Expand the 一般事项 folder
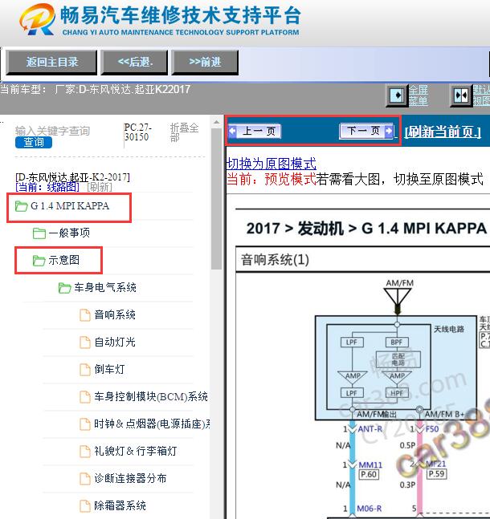The height and width of the screenshot is (519, 490). 69,233
